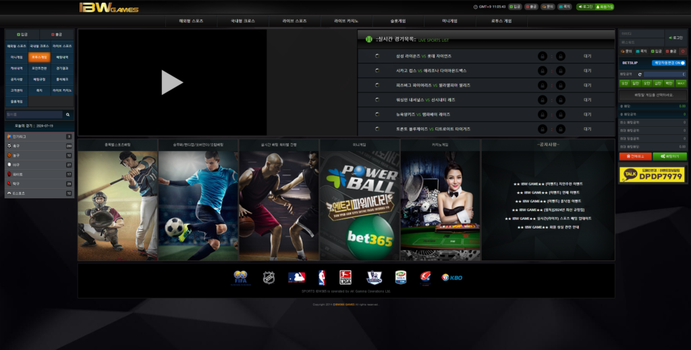Click the refresh icon beside betting amount

[639, 74]
